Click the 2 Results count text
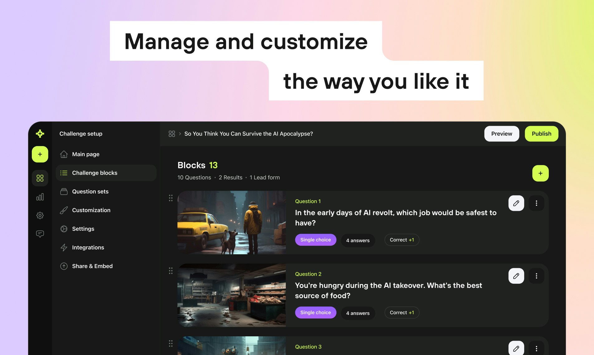 coord(230,177)
